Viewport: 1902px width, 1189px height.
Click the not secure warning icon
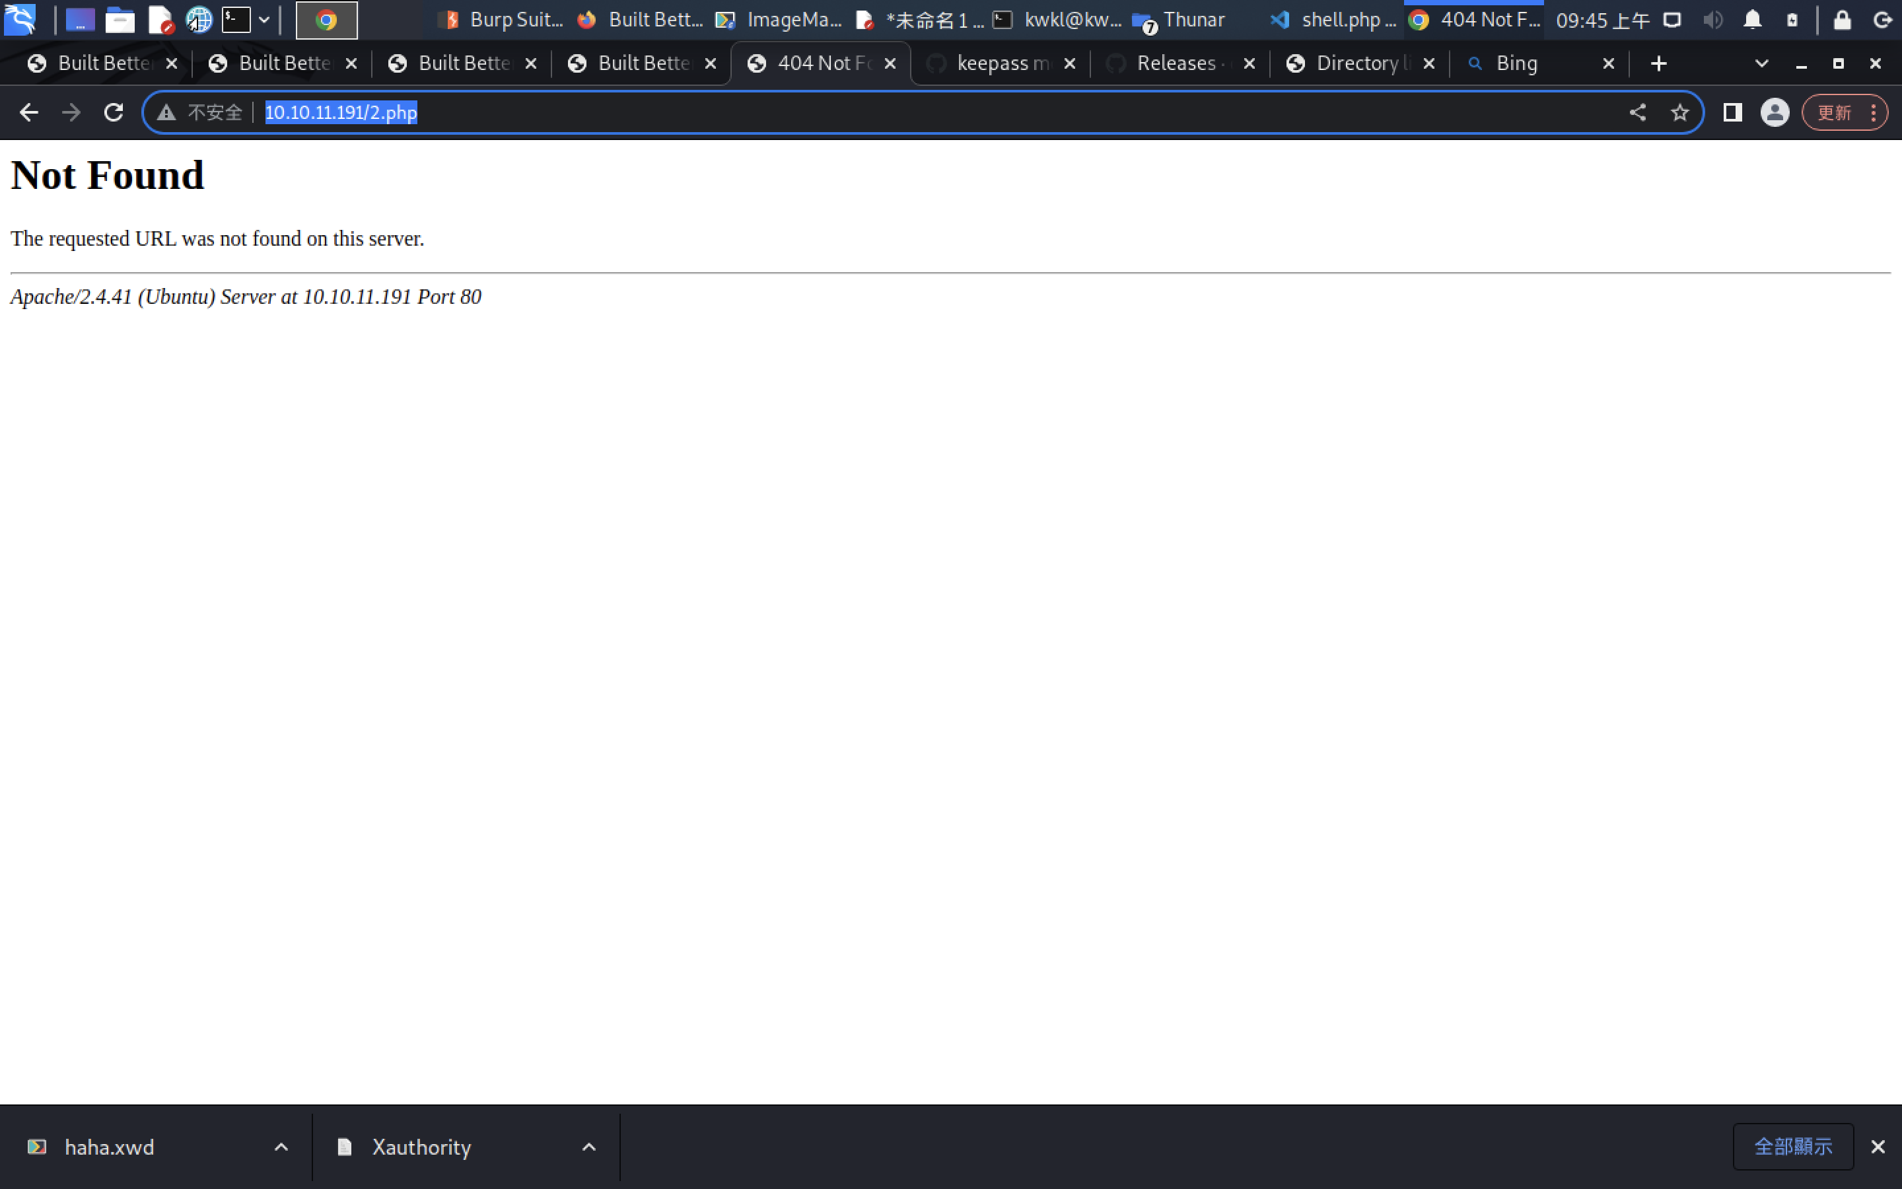click(166, 112)
